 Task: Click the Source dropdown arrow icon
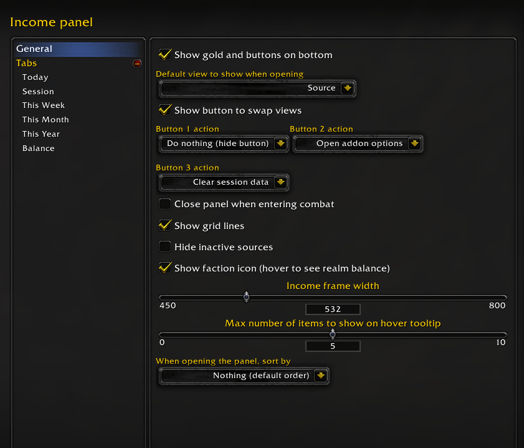pyautogui.click(x=348, y=88)
